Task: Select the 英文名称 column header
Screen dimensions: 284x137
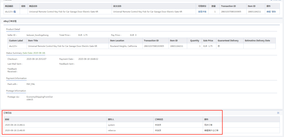Action: pos(117,6)
